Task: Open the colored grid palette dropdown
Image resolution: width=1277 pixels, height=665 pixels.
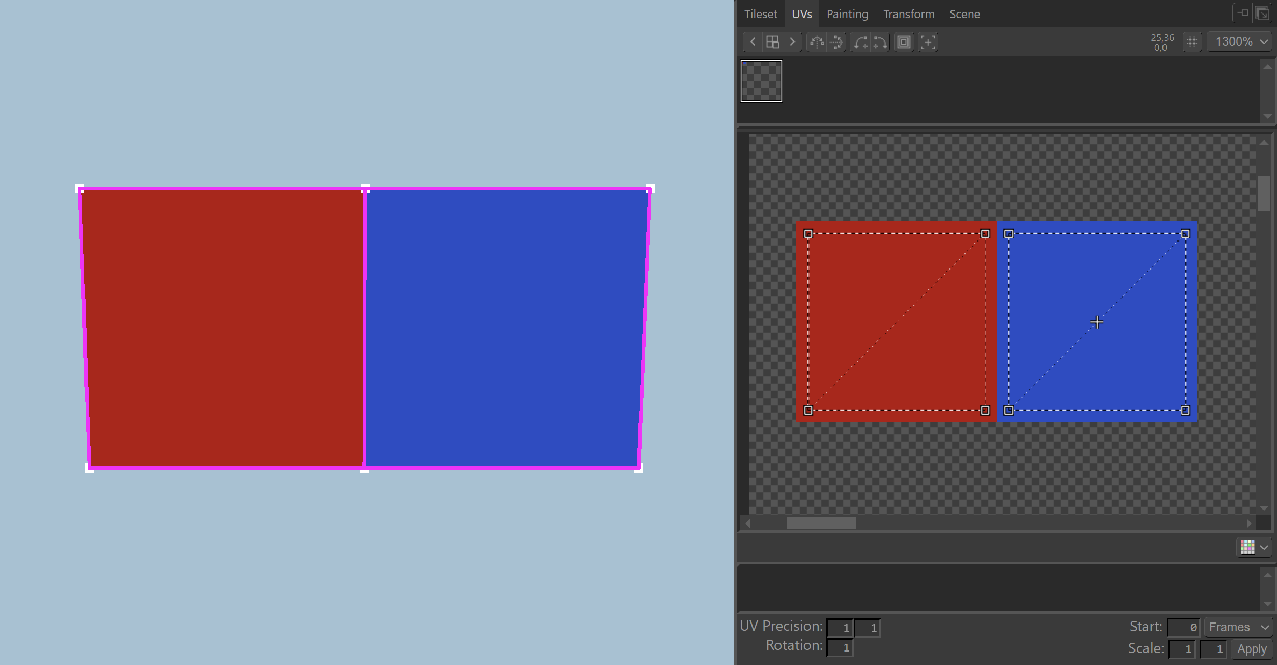Action: click(x=1254, y=547)
